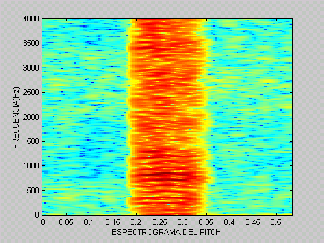
Task: Click the 2500 y-axis tick label
Action: [31, 93]
